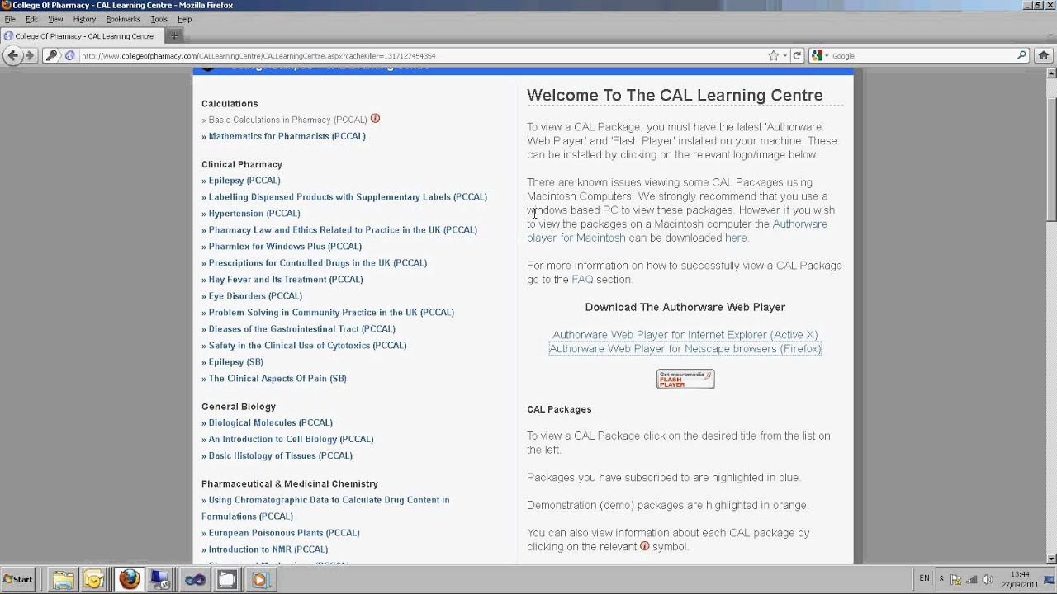Click the FAQ link
The image size is (1057, 594).
coord(582,279)
